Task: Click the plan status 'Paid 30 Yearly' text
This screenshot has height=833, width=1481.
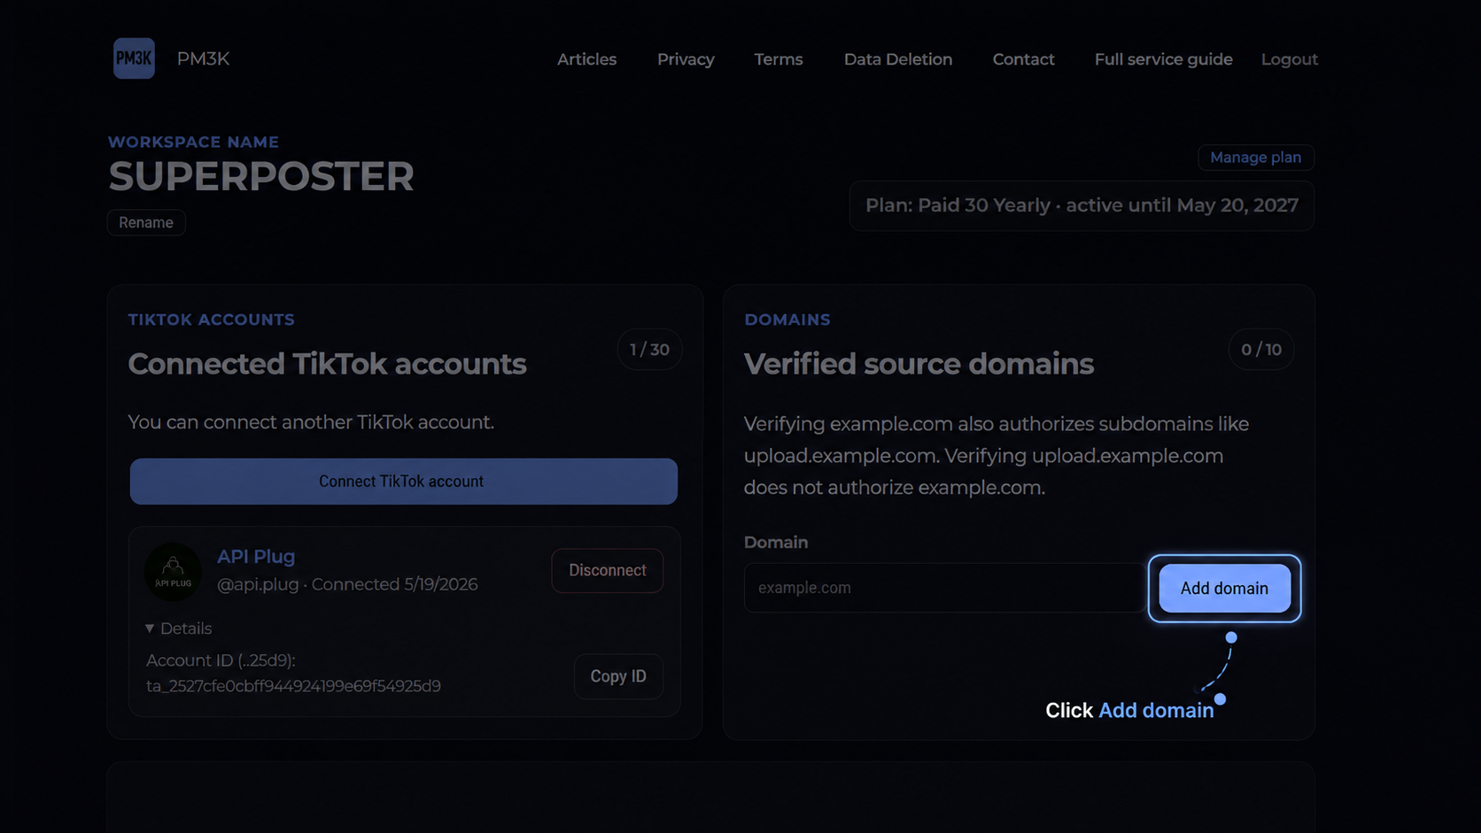Action: click(1082, 205)
